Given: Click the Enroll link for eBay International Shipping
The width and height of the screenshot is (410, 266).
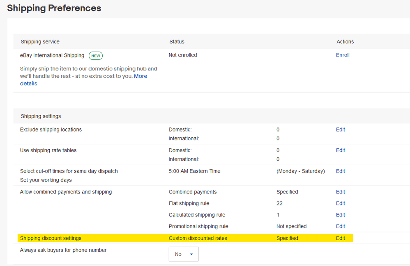Looking at the screenshot, I should tap(343, 55).
